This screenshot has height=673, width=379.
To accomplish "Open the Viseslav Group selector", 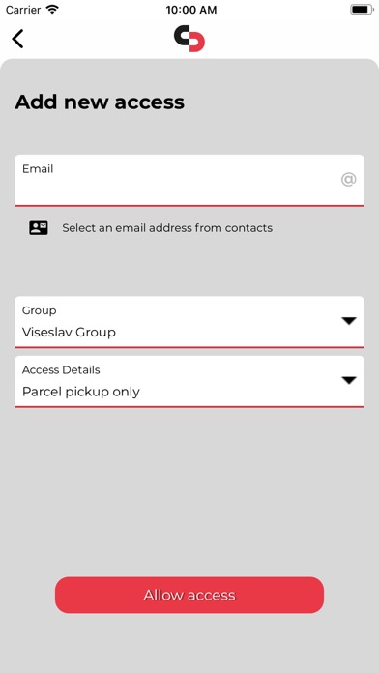I will click(189, 321).
